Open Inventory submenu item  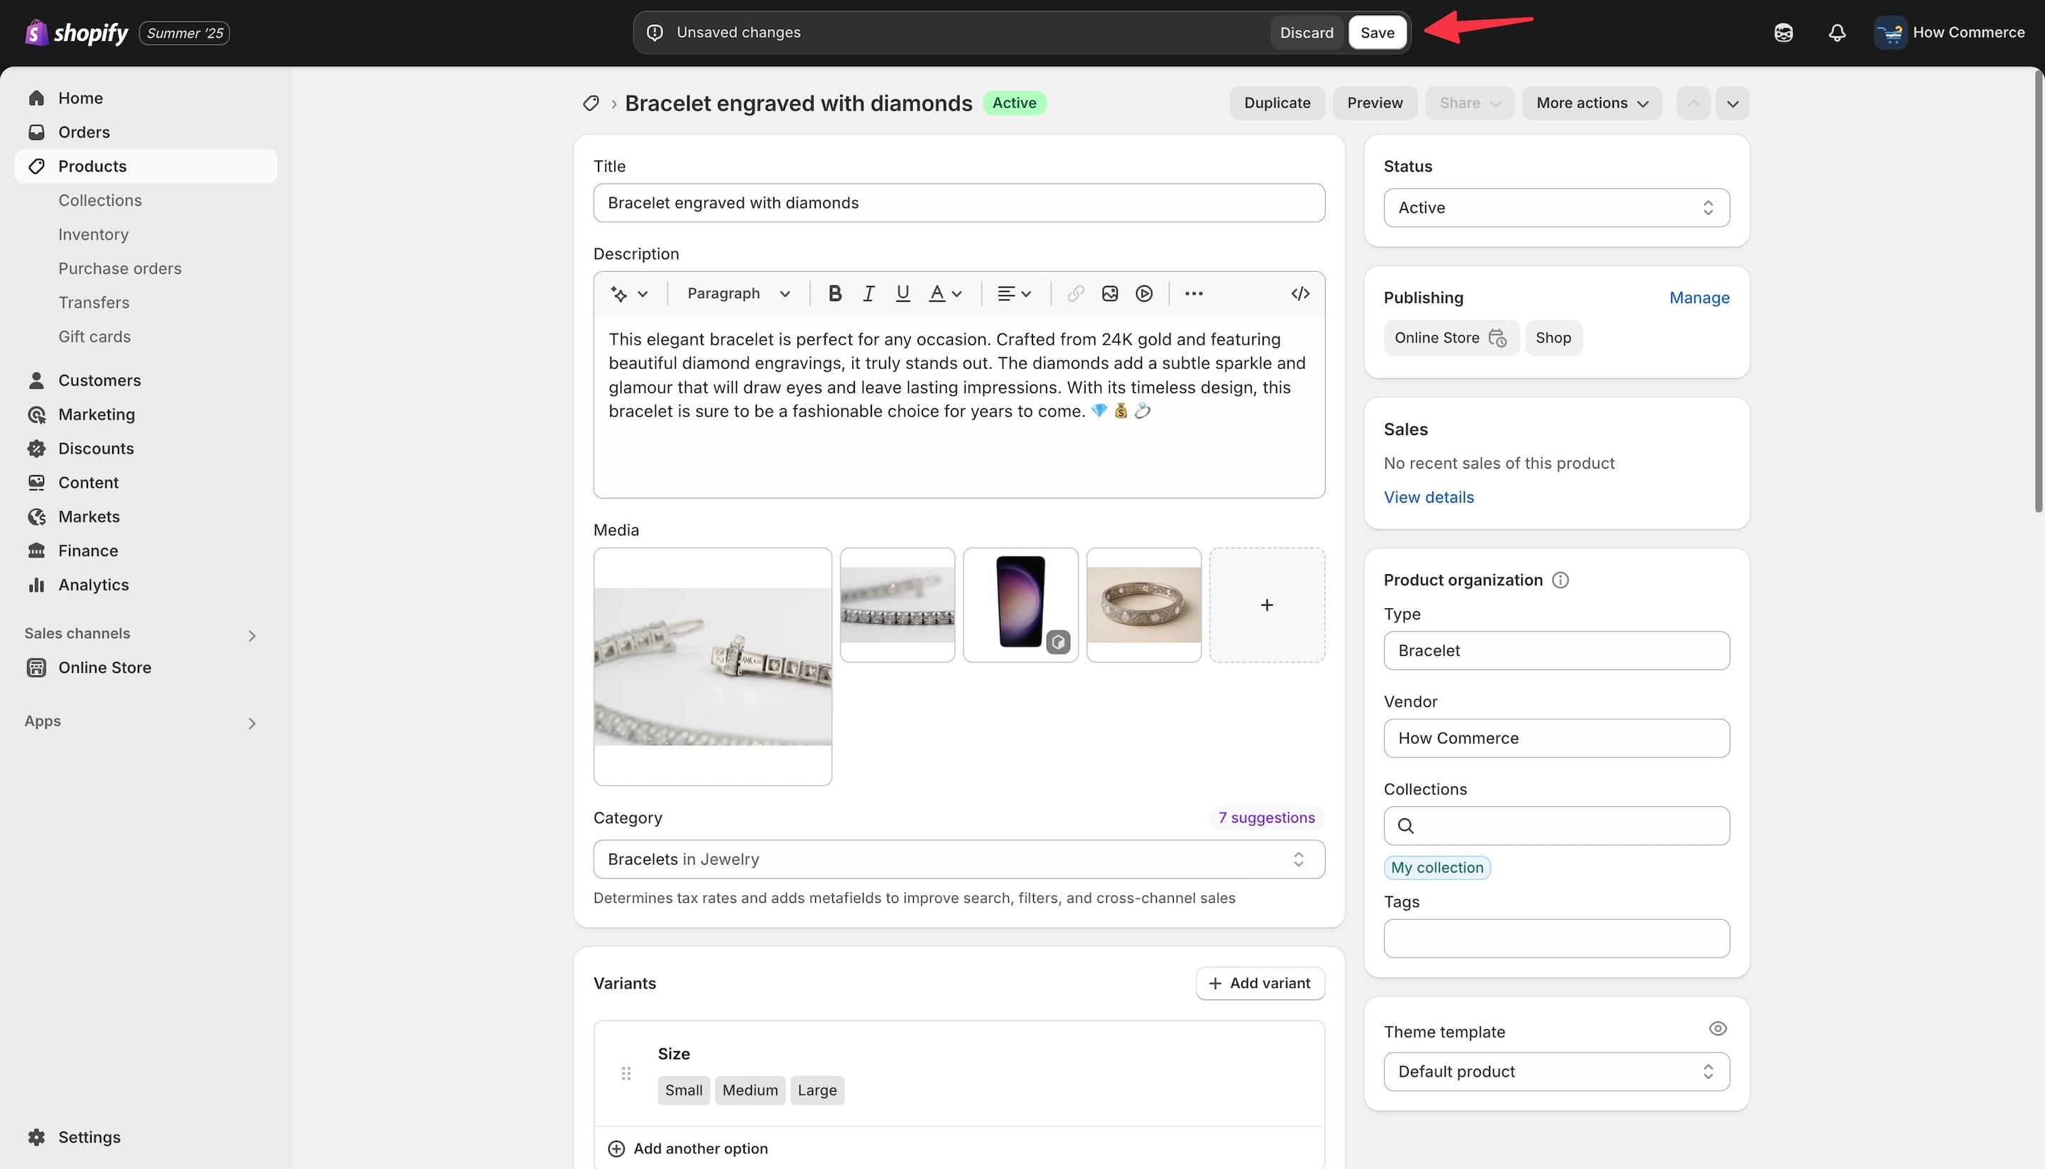(x=93, y=234)
